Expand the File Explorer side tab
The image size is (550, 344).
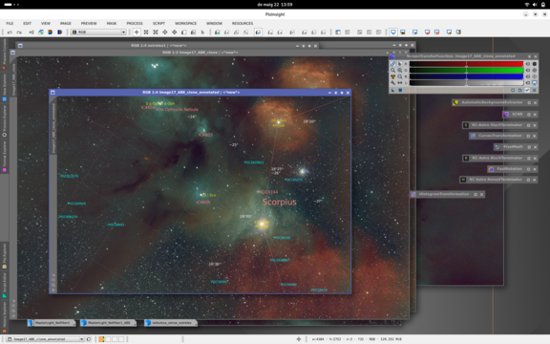coord(4,256)
